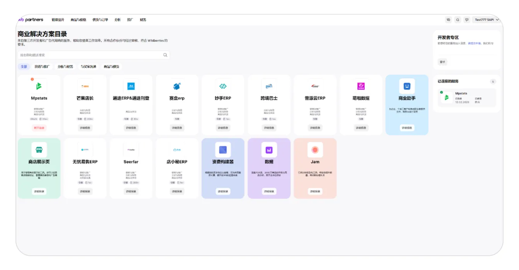The width and height of the screenshot is (519, 270).
Task: Click the search magnifier icon
Action: click(165, 55)
